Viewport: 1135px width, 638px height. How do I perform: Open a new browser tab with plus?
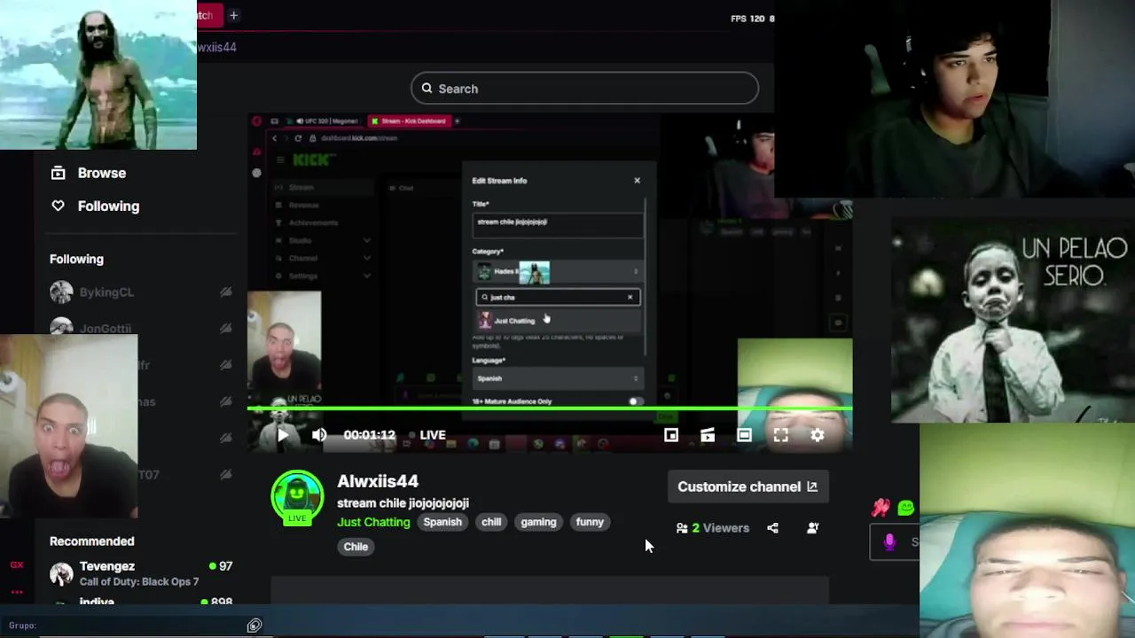[x=233, y=15]
